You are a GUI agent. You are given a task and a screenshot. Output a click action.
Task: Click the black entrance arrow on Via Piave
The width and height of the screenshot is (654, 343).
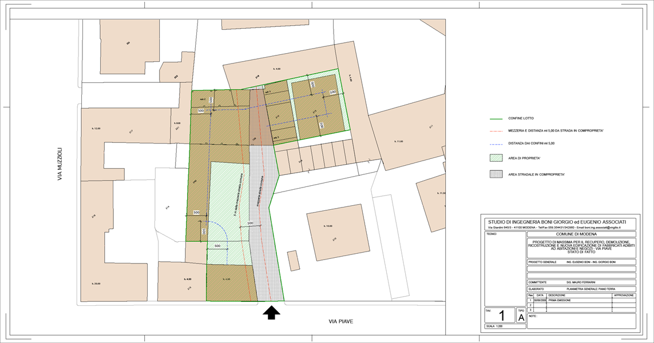tap(271, 312)
